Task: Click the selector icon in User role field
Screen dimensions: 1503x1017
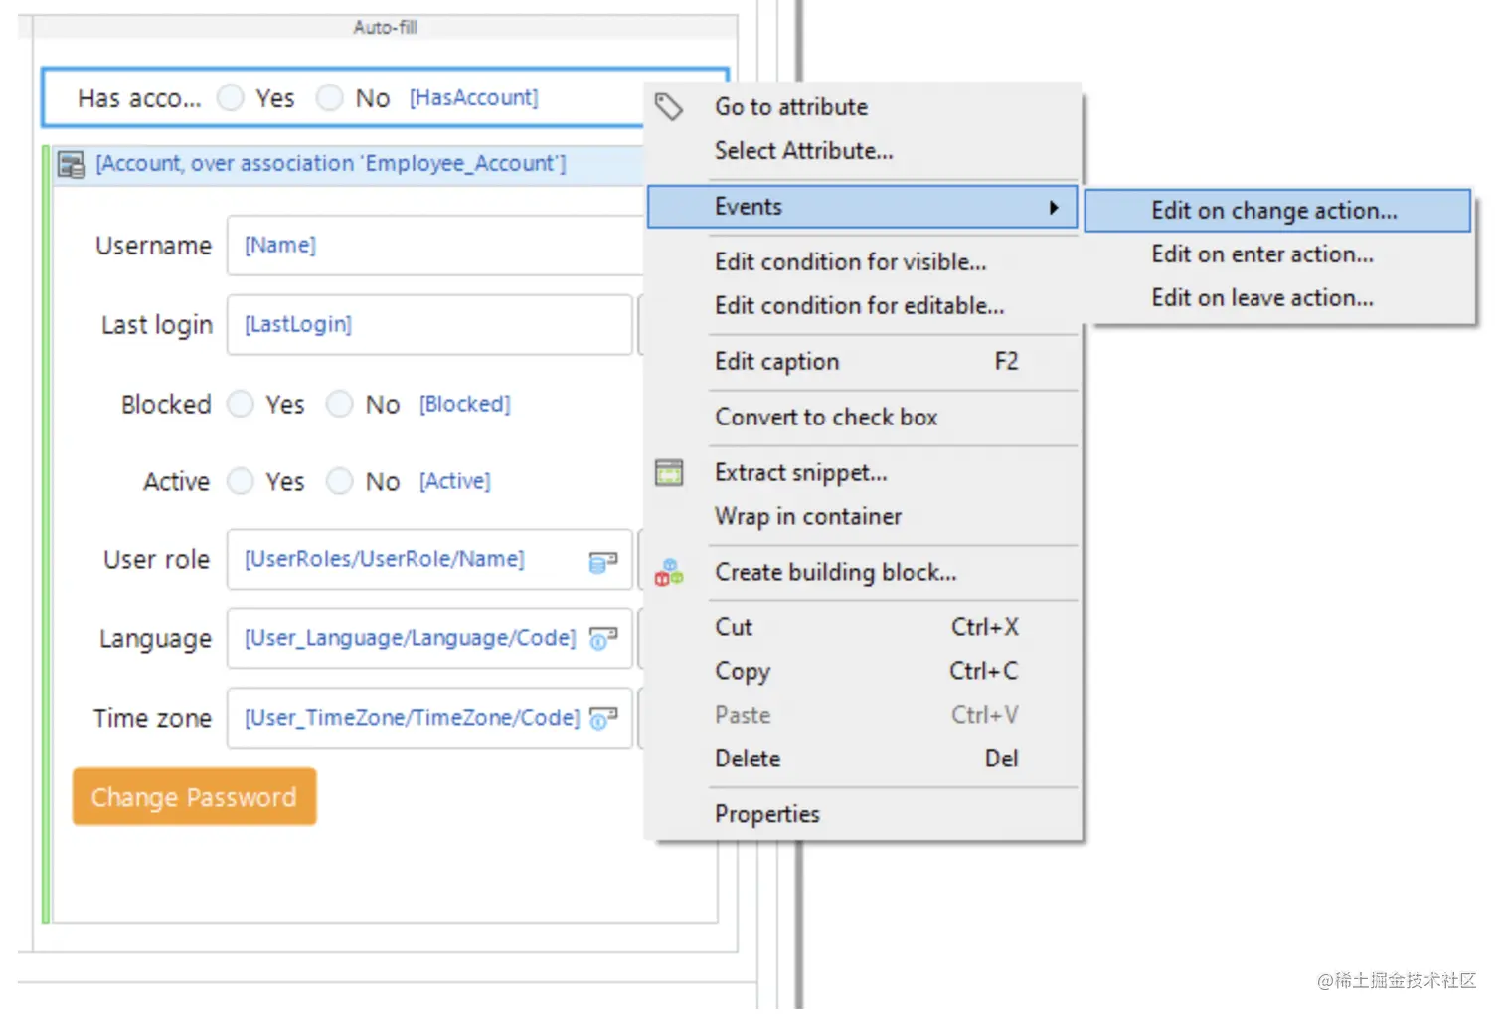Action: click(x=603, y=561)
